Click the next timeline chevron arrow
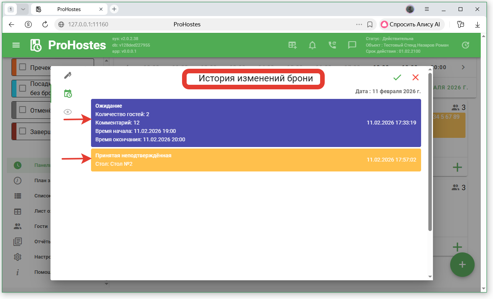The image size is (493, 299). [463, 67]
